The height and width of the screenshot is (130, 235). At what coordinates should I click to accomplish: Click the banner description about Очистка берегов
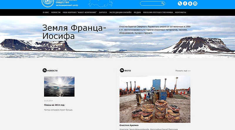[x=155, y=30]
